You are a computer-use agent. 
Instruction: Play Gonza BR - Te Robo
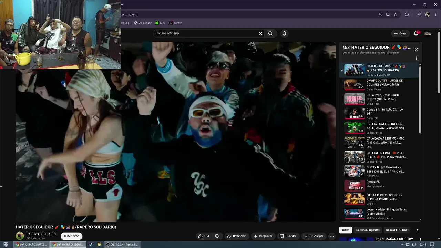pyautogui.click(x=379, y=113)
